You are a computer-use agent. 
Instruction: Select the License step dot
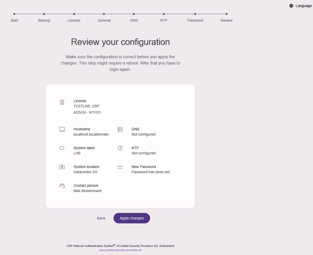click(74, 14)
